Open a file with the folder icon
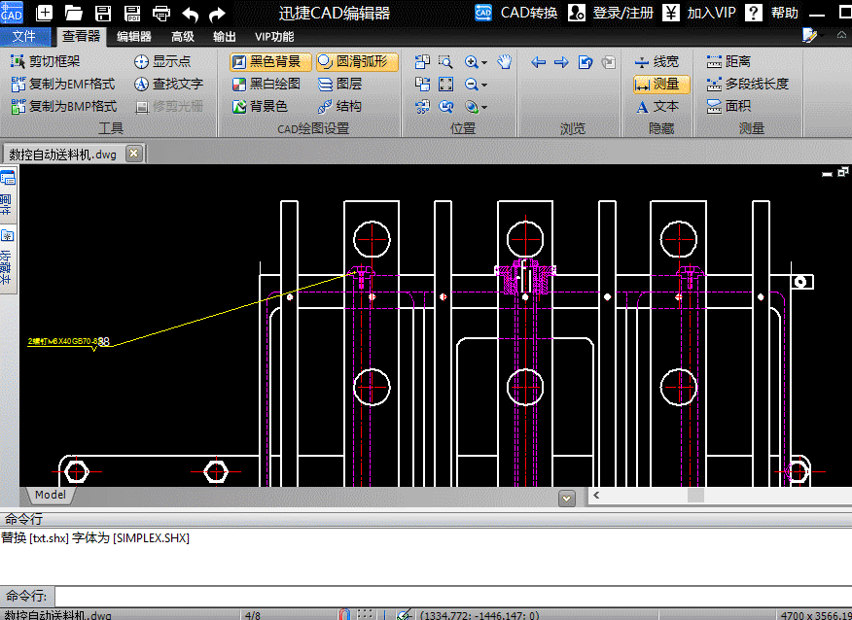This screenshot has height=620, width=852. (x=73, y=13)
